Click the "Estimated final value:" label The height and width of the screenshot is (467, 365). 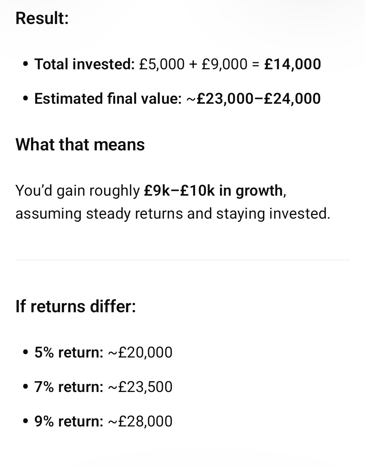coord(108,98)
